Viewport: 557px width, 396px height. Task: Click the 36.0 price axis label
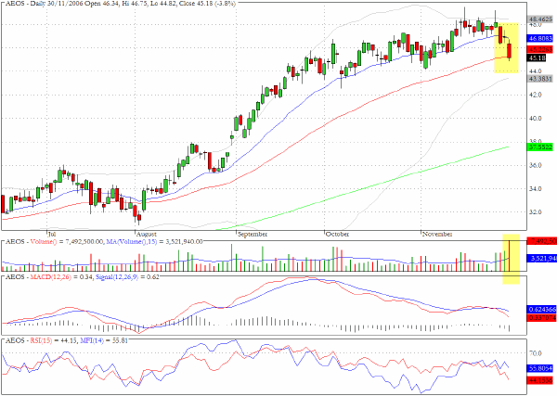point(535,165)
